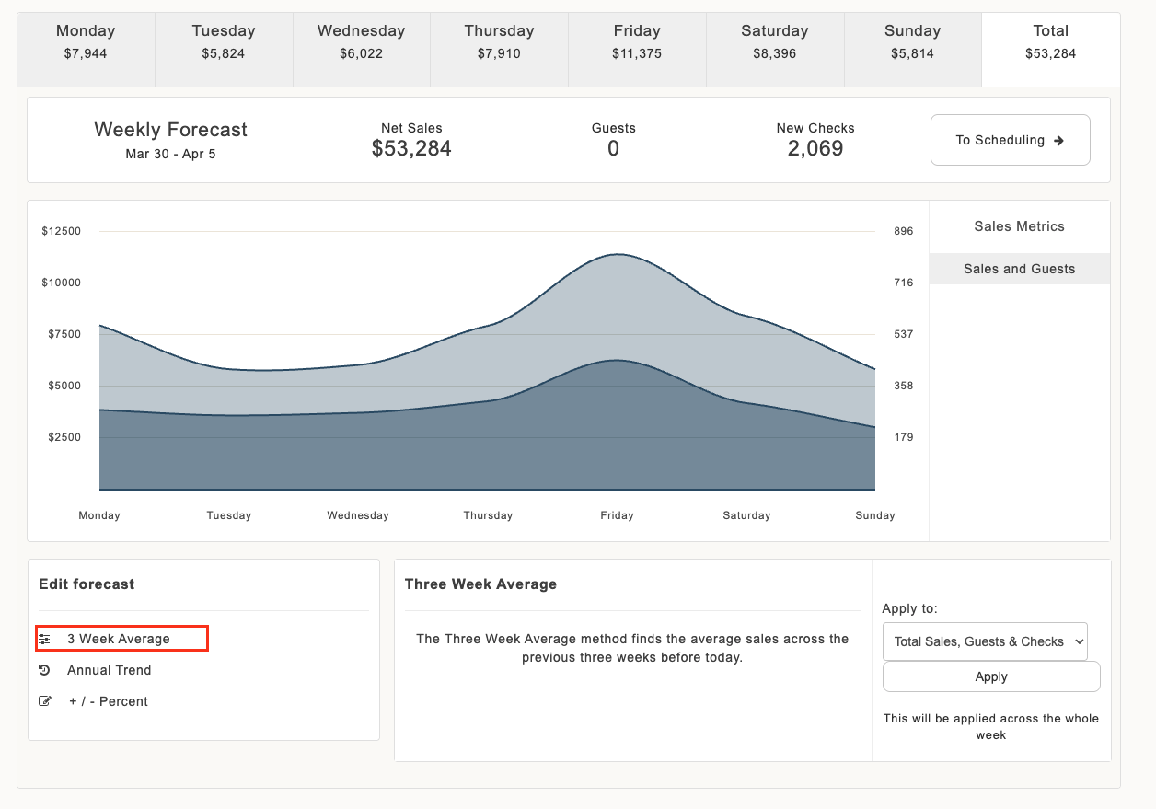Open the Apply to dropdown
This screenshot has width=1156, height=809.
[x=985, y=641]
